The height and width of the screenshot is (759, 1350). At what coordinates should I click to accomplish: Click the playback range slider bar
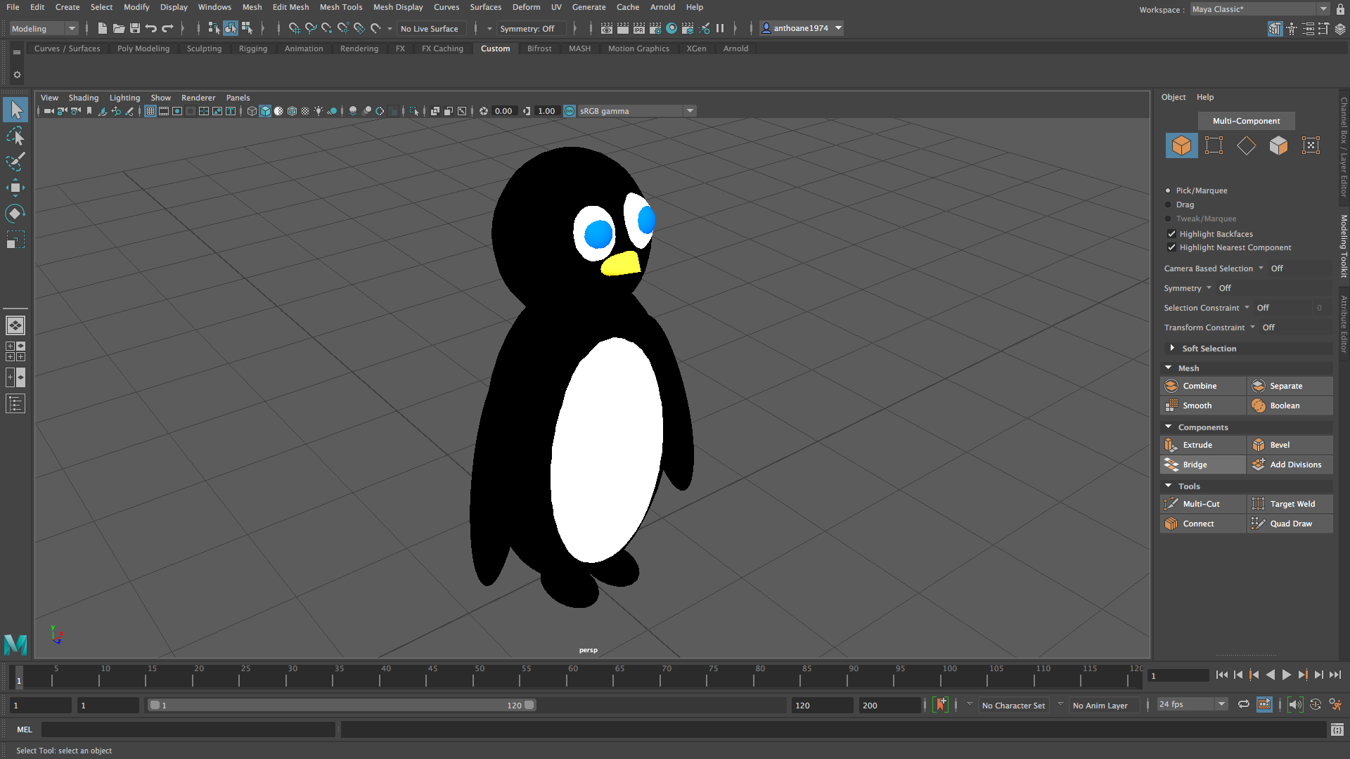click(x=341, y=705)
